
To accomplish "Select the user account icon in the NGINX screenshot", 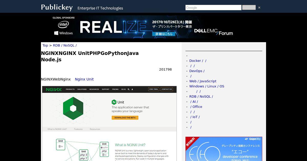I will [132, 89].
